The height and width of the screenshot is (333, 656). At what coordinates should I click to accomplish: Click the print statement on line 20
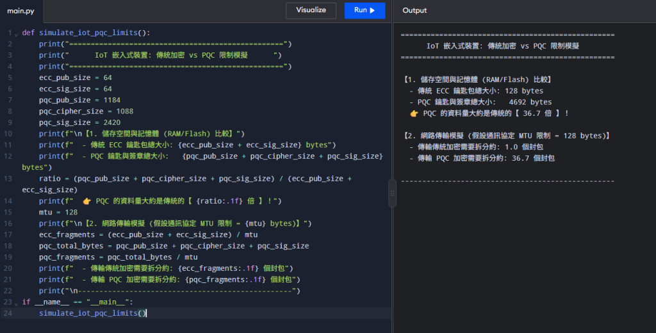click(166, 268)
